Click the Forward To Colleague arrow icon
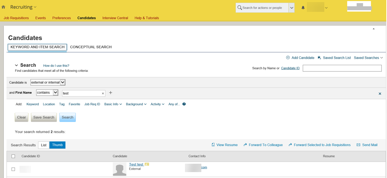Viewport: 387px width, 178px height. coord(245,145)
